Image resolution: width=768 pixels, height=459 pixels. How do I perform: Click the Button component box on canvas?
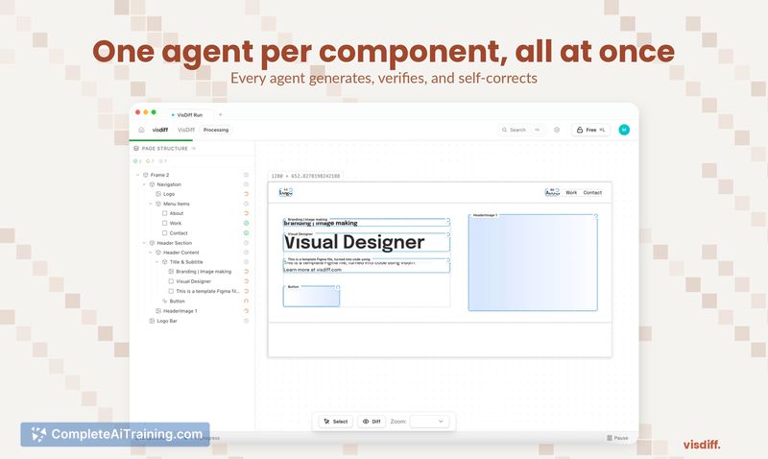pyautogui.click(x=311, y=297)
